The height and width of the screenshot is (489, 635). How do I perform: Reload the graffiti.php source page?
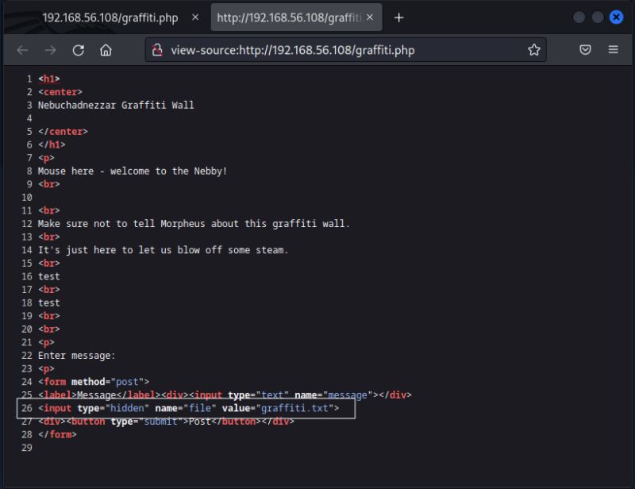pos(78,49)
